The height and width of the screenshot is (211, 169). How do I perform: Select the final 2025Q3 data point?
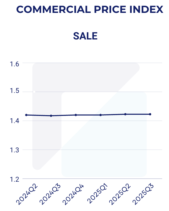pos(150,114)
